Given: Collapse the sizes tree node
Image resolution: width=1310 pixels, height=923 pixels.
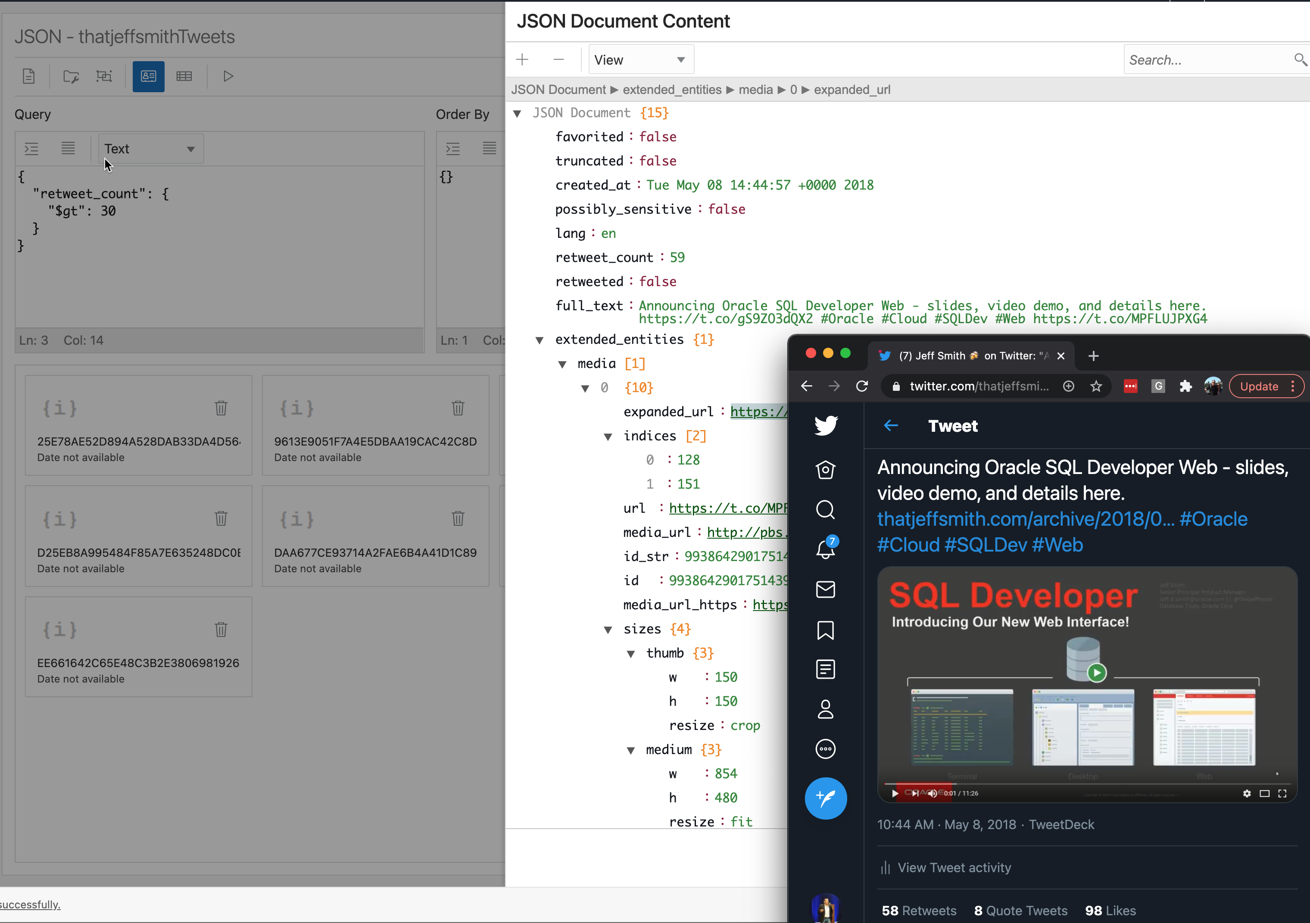Looking at the screenshot, I should pyautogui.click(x=608, y=630).
